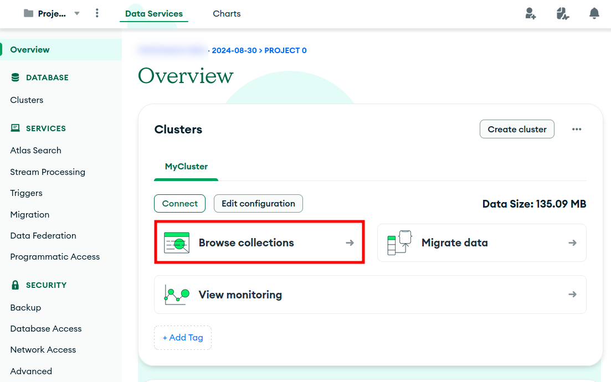
Task: Expand the project selector dropdown arrow
Action: coord(77,13)
